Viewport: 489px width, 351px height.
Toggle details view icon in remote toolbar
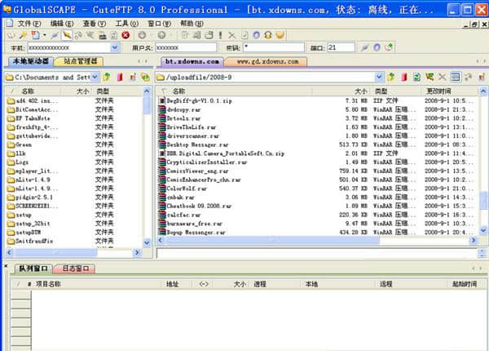456,77
